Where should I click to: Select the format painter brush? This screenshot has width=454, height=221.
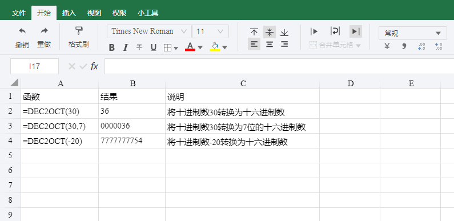click(79, 30)
